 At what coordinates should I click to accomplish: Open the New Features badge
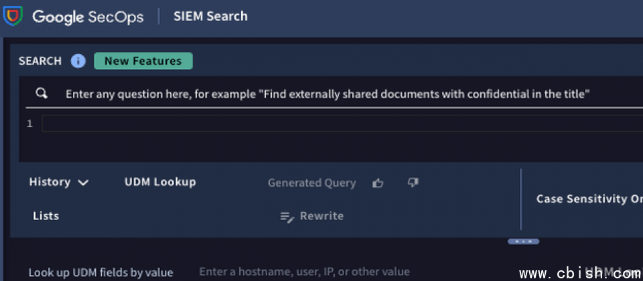[143, 61]
